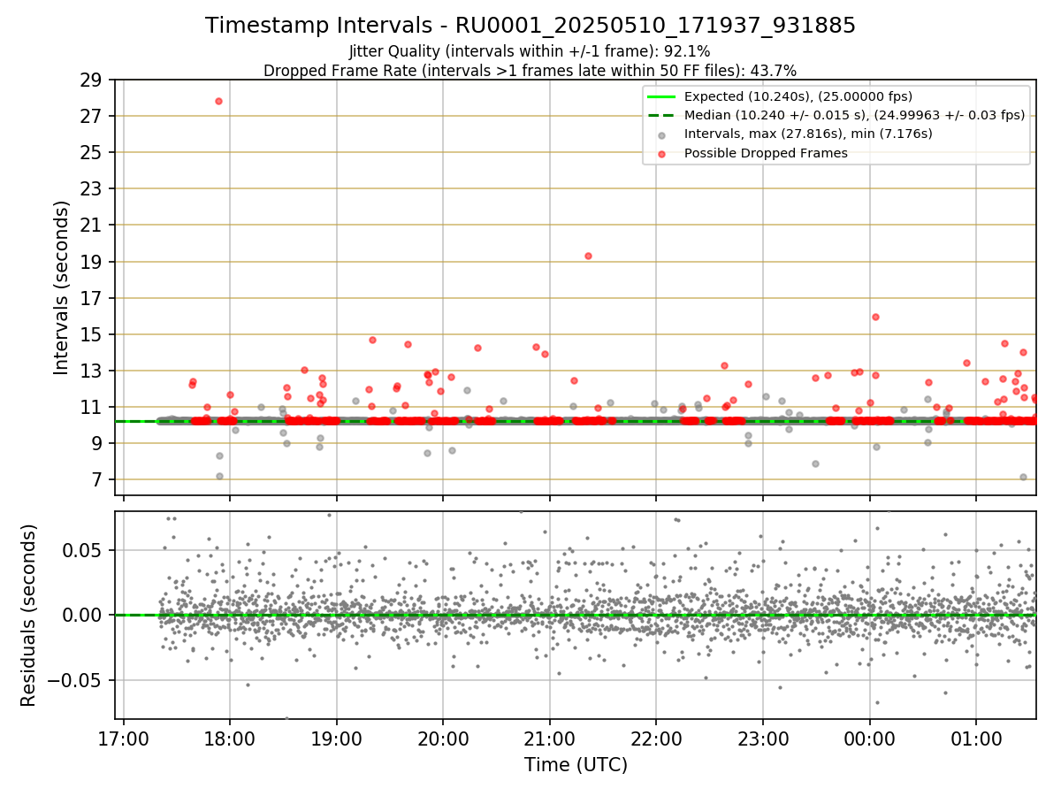Viewport: 1061px width, 796px height.
Task: Select the 'Jitter Quality' 92.1% subtitle line
Action: click(x=530, y=52)
